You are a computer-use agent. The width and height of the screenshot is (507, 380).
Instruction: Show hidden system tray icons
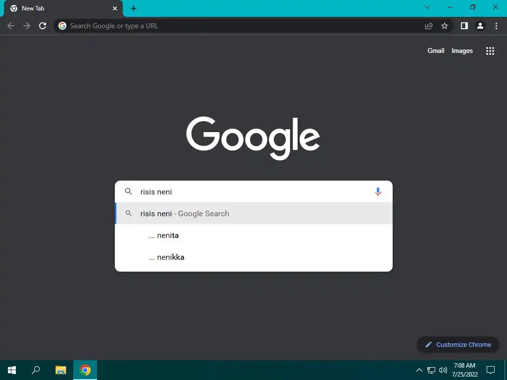pos(419,370)
